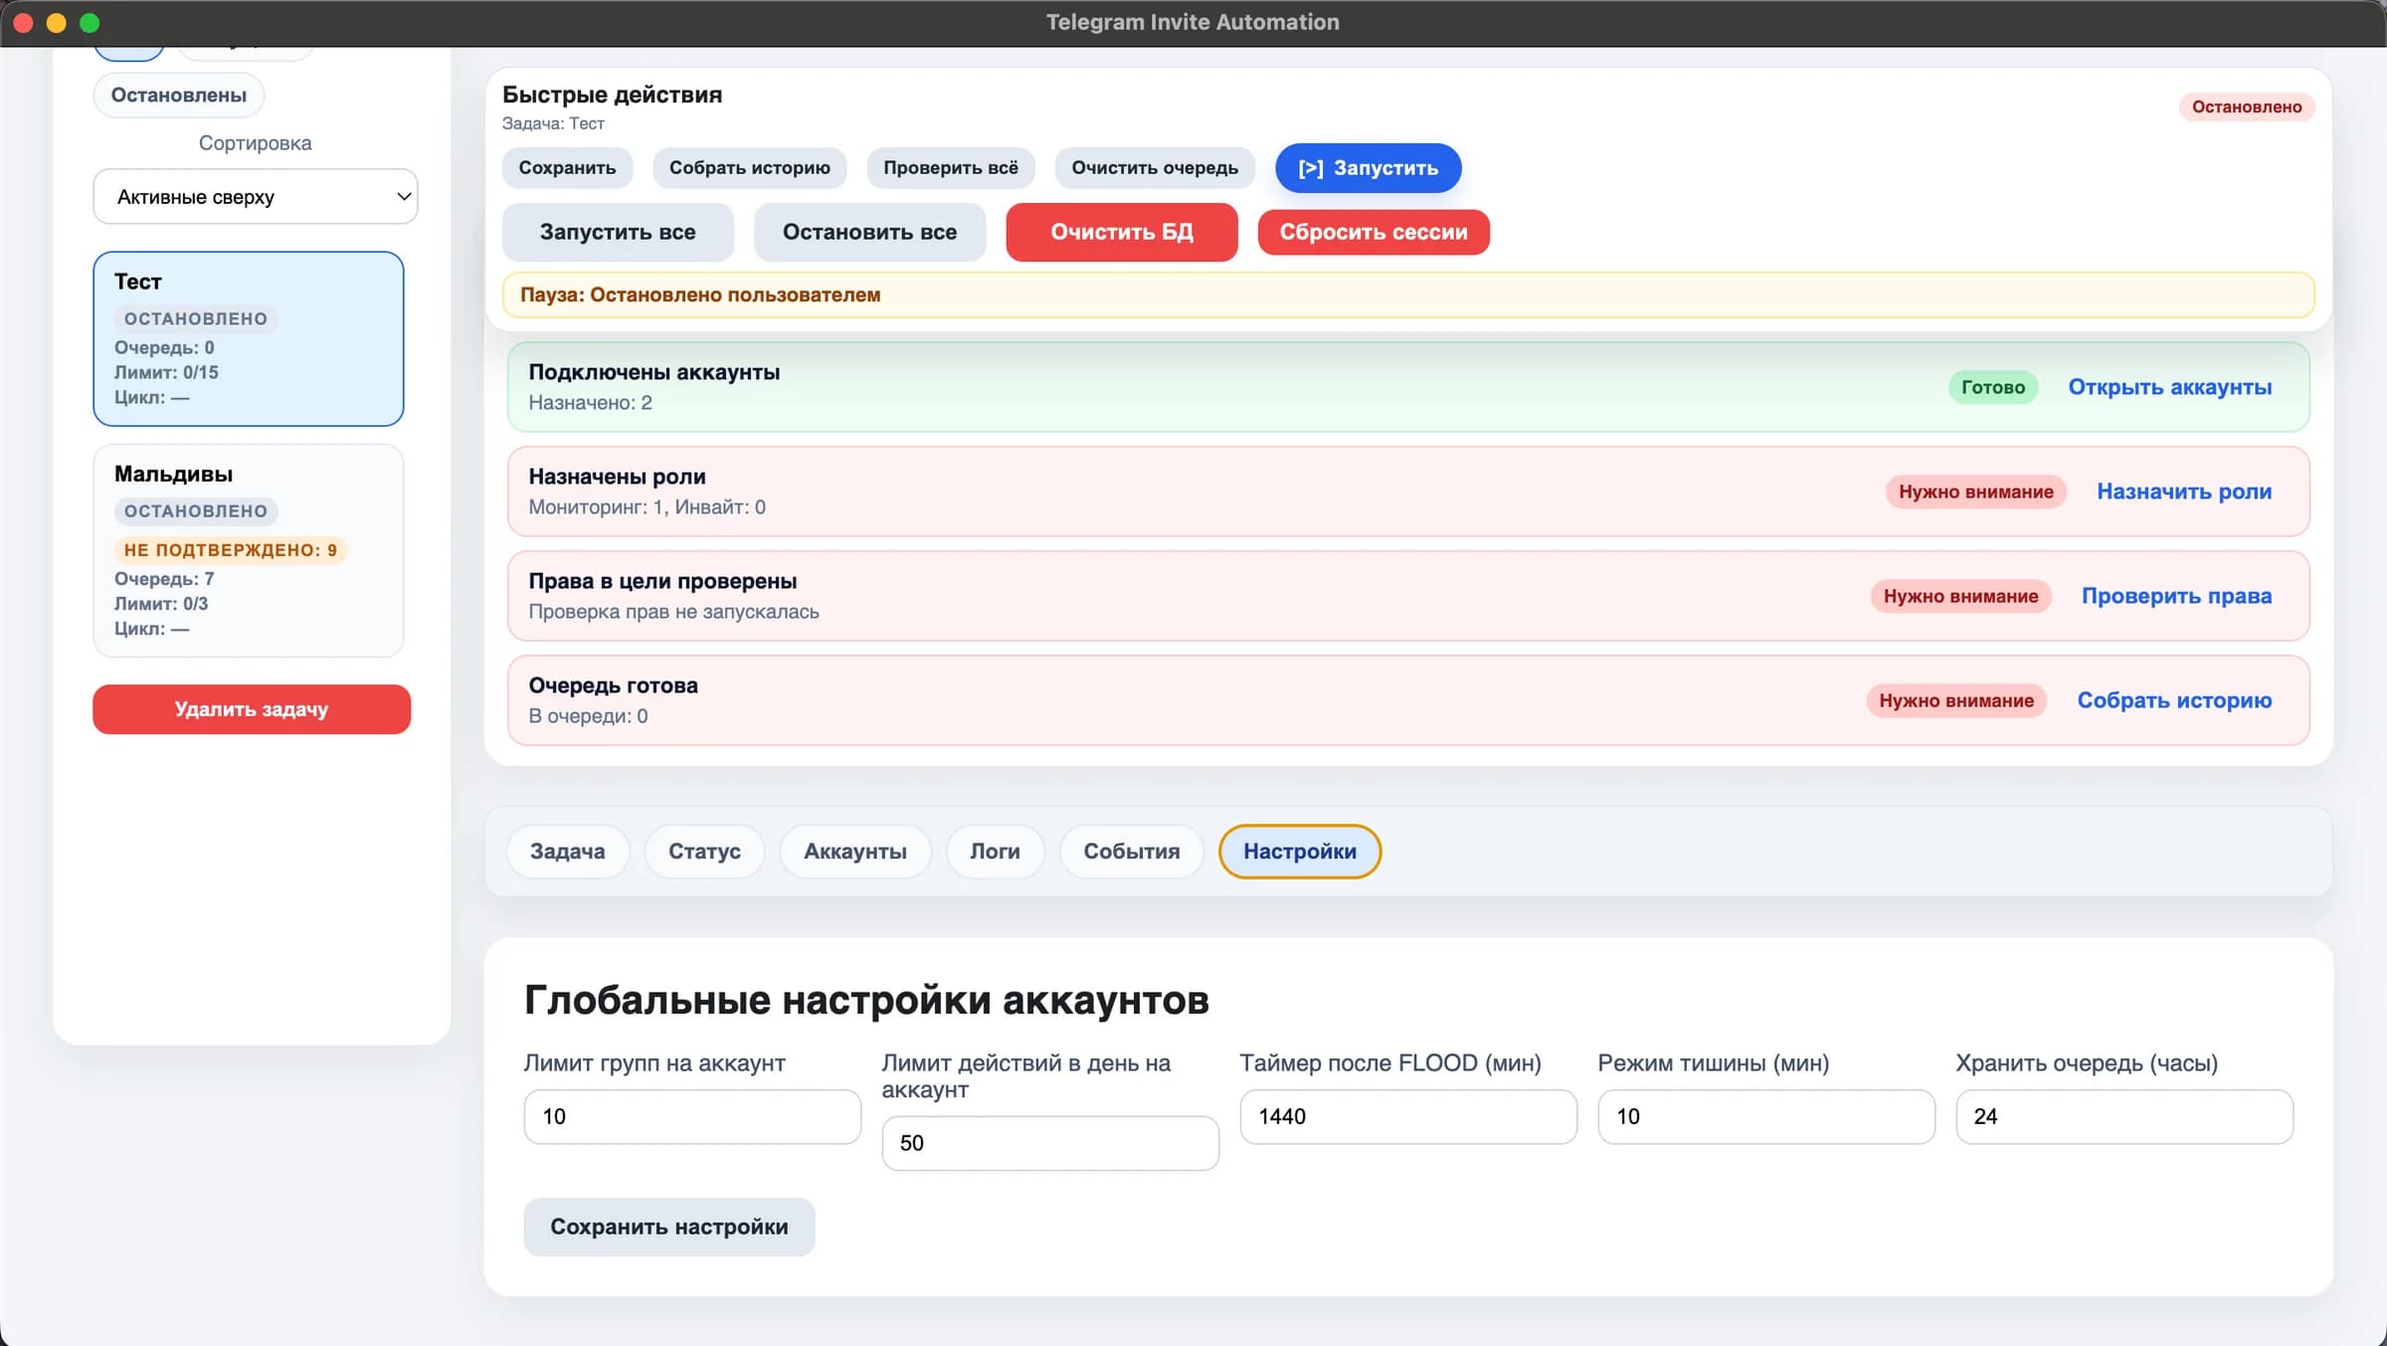The height and width of the screenshot is (1346, 2387).
Task: Click the Сохранить настройки button
Action: [669, 1227]
